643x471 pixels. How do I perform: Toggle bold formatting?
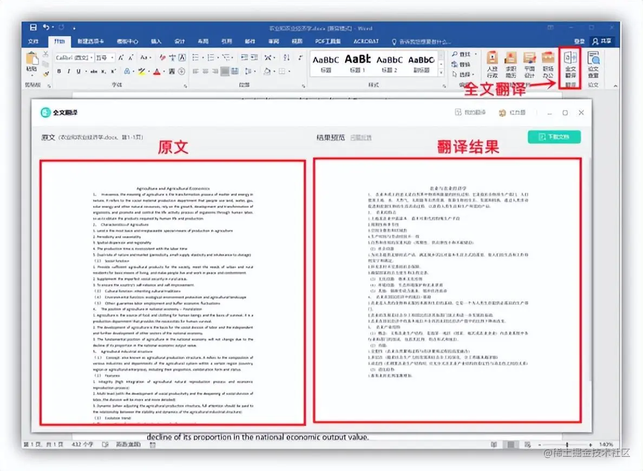(x=59, y=71)
